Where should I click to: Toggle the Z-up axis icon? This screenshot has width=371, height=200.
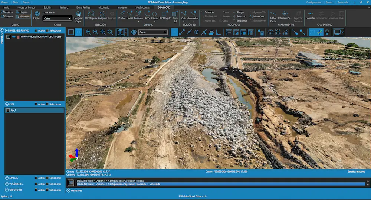click(312, 32)
